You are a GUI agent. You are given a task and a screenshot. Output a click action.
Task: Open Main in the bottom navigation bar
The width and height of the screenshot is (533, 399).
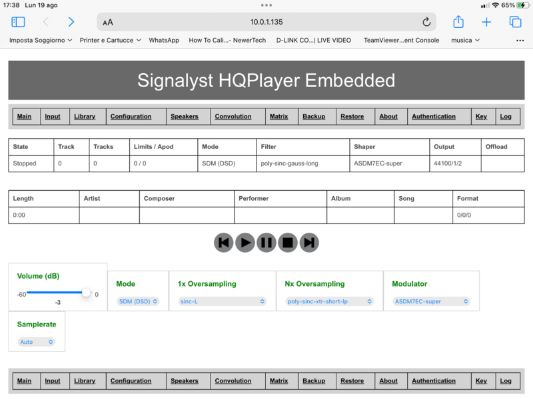pyautogui.click(x=24, y=381)
